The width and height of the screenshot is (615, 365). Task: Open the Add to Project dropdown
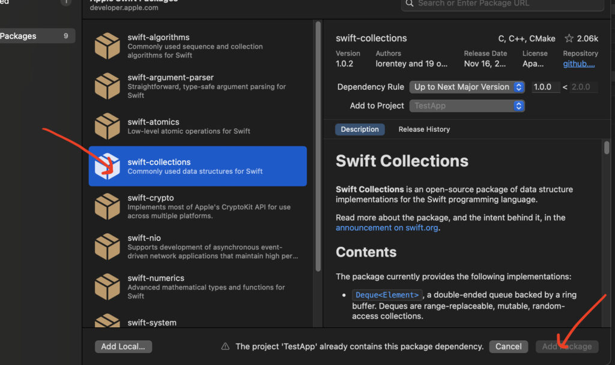pyautogui.click(x=467, y=105)
